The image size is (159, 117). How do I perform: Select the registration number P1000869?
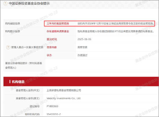click(52, 106)
